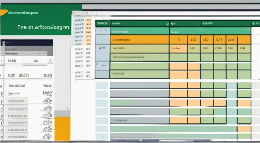Click the icon in the bottom list row
Viewport: 260px width, 143px height.
[x=48, y=137]
